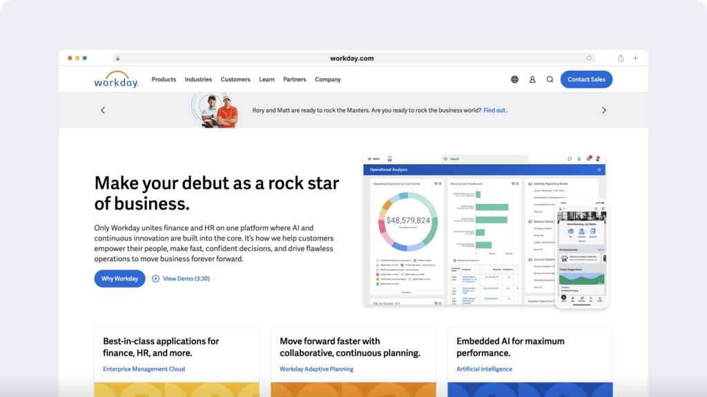Click the Operational Analysis dashboard image

[484, 230]
